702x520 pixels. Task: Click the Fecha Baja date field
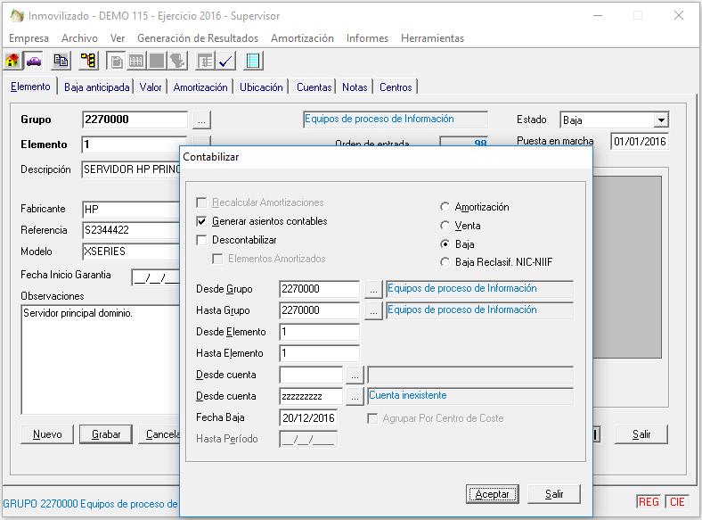(x=308, y=417)
